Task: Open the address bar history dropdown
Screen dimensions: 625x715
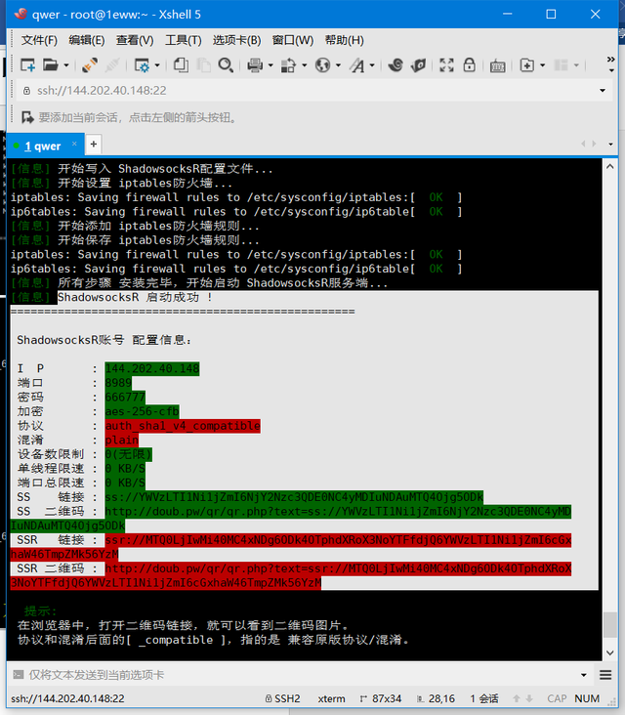Action: coord(603,90)
